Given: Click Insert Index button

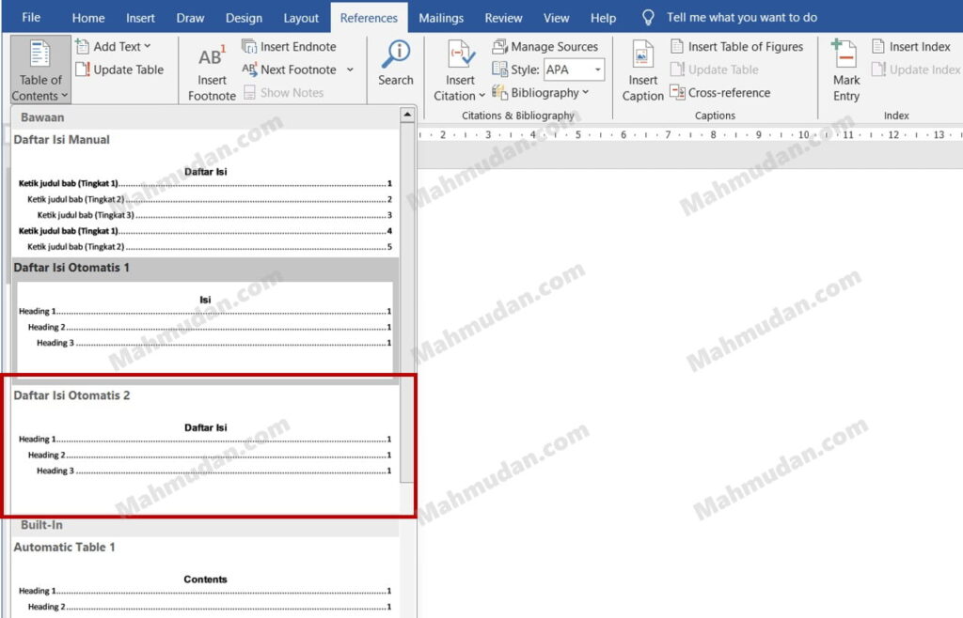Looking at the screenshot, I should point(910,46).
